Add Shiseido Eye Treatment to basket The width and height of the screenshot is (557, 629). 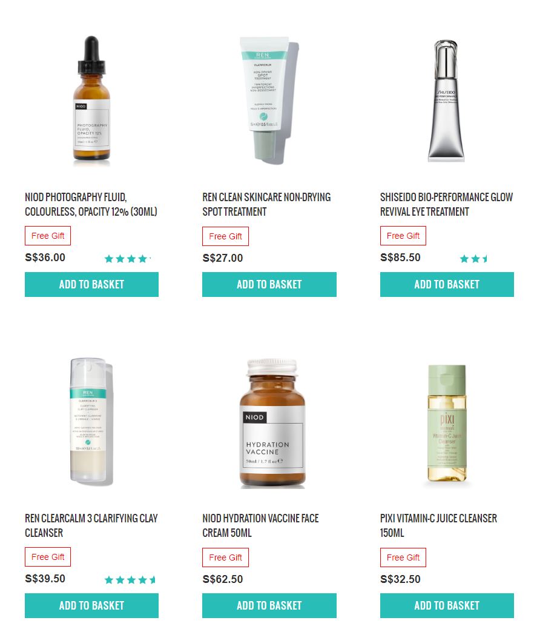coord(447,284)
